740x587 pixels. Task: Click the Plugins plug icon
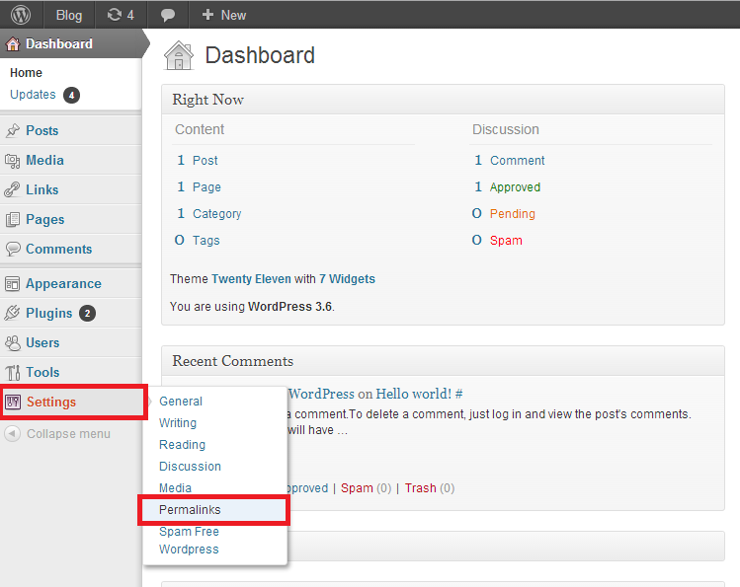coord(12,313)
